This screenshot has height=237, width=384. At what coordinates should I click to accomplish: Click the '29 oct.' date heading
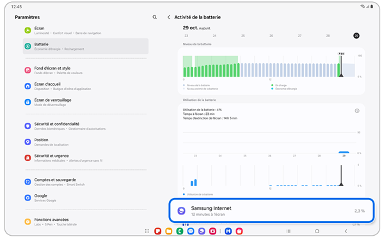point(190,28)
